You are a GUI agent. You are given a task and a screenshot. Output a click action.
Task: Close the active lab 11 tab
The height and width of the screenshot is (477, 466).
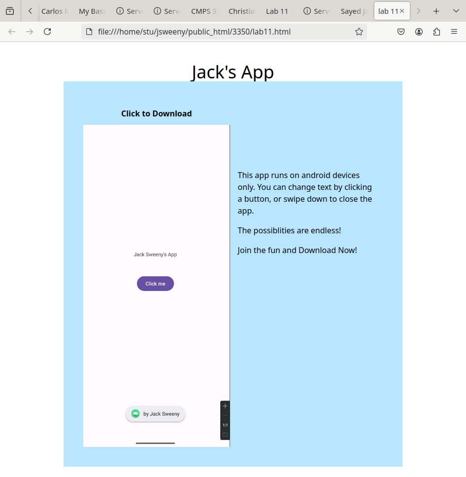tap(402, 11)
